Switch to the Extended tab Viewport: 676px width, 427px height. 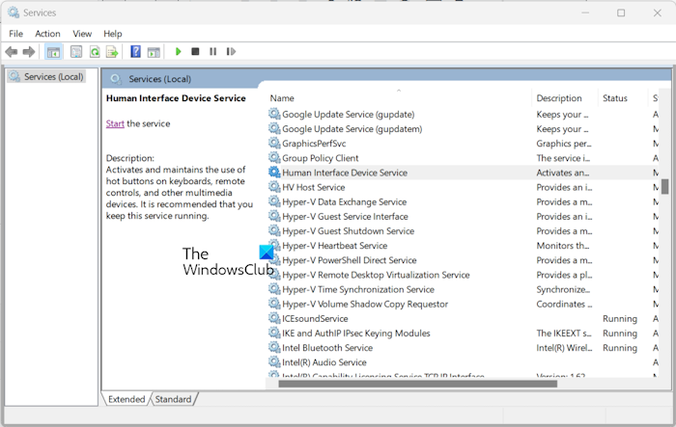[x=127, y=399]
